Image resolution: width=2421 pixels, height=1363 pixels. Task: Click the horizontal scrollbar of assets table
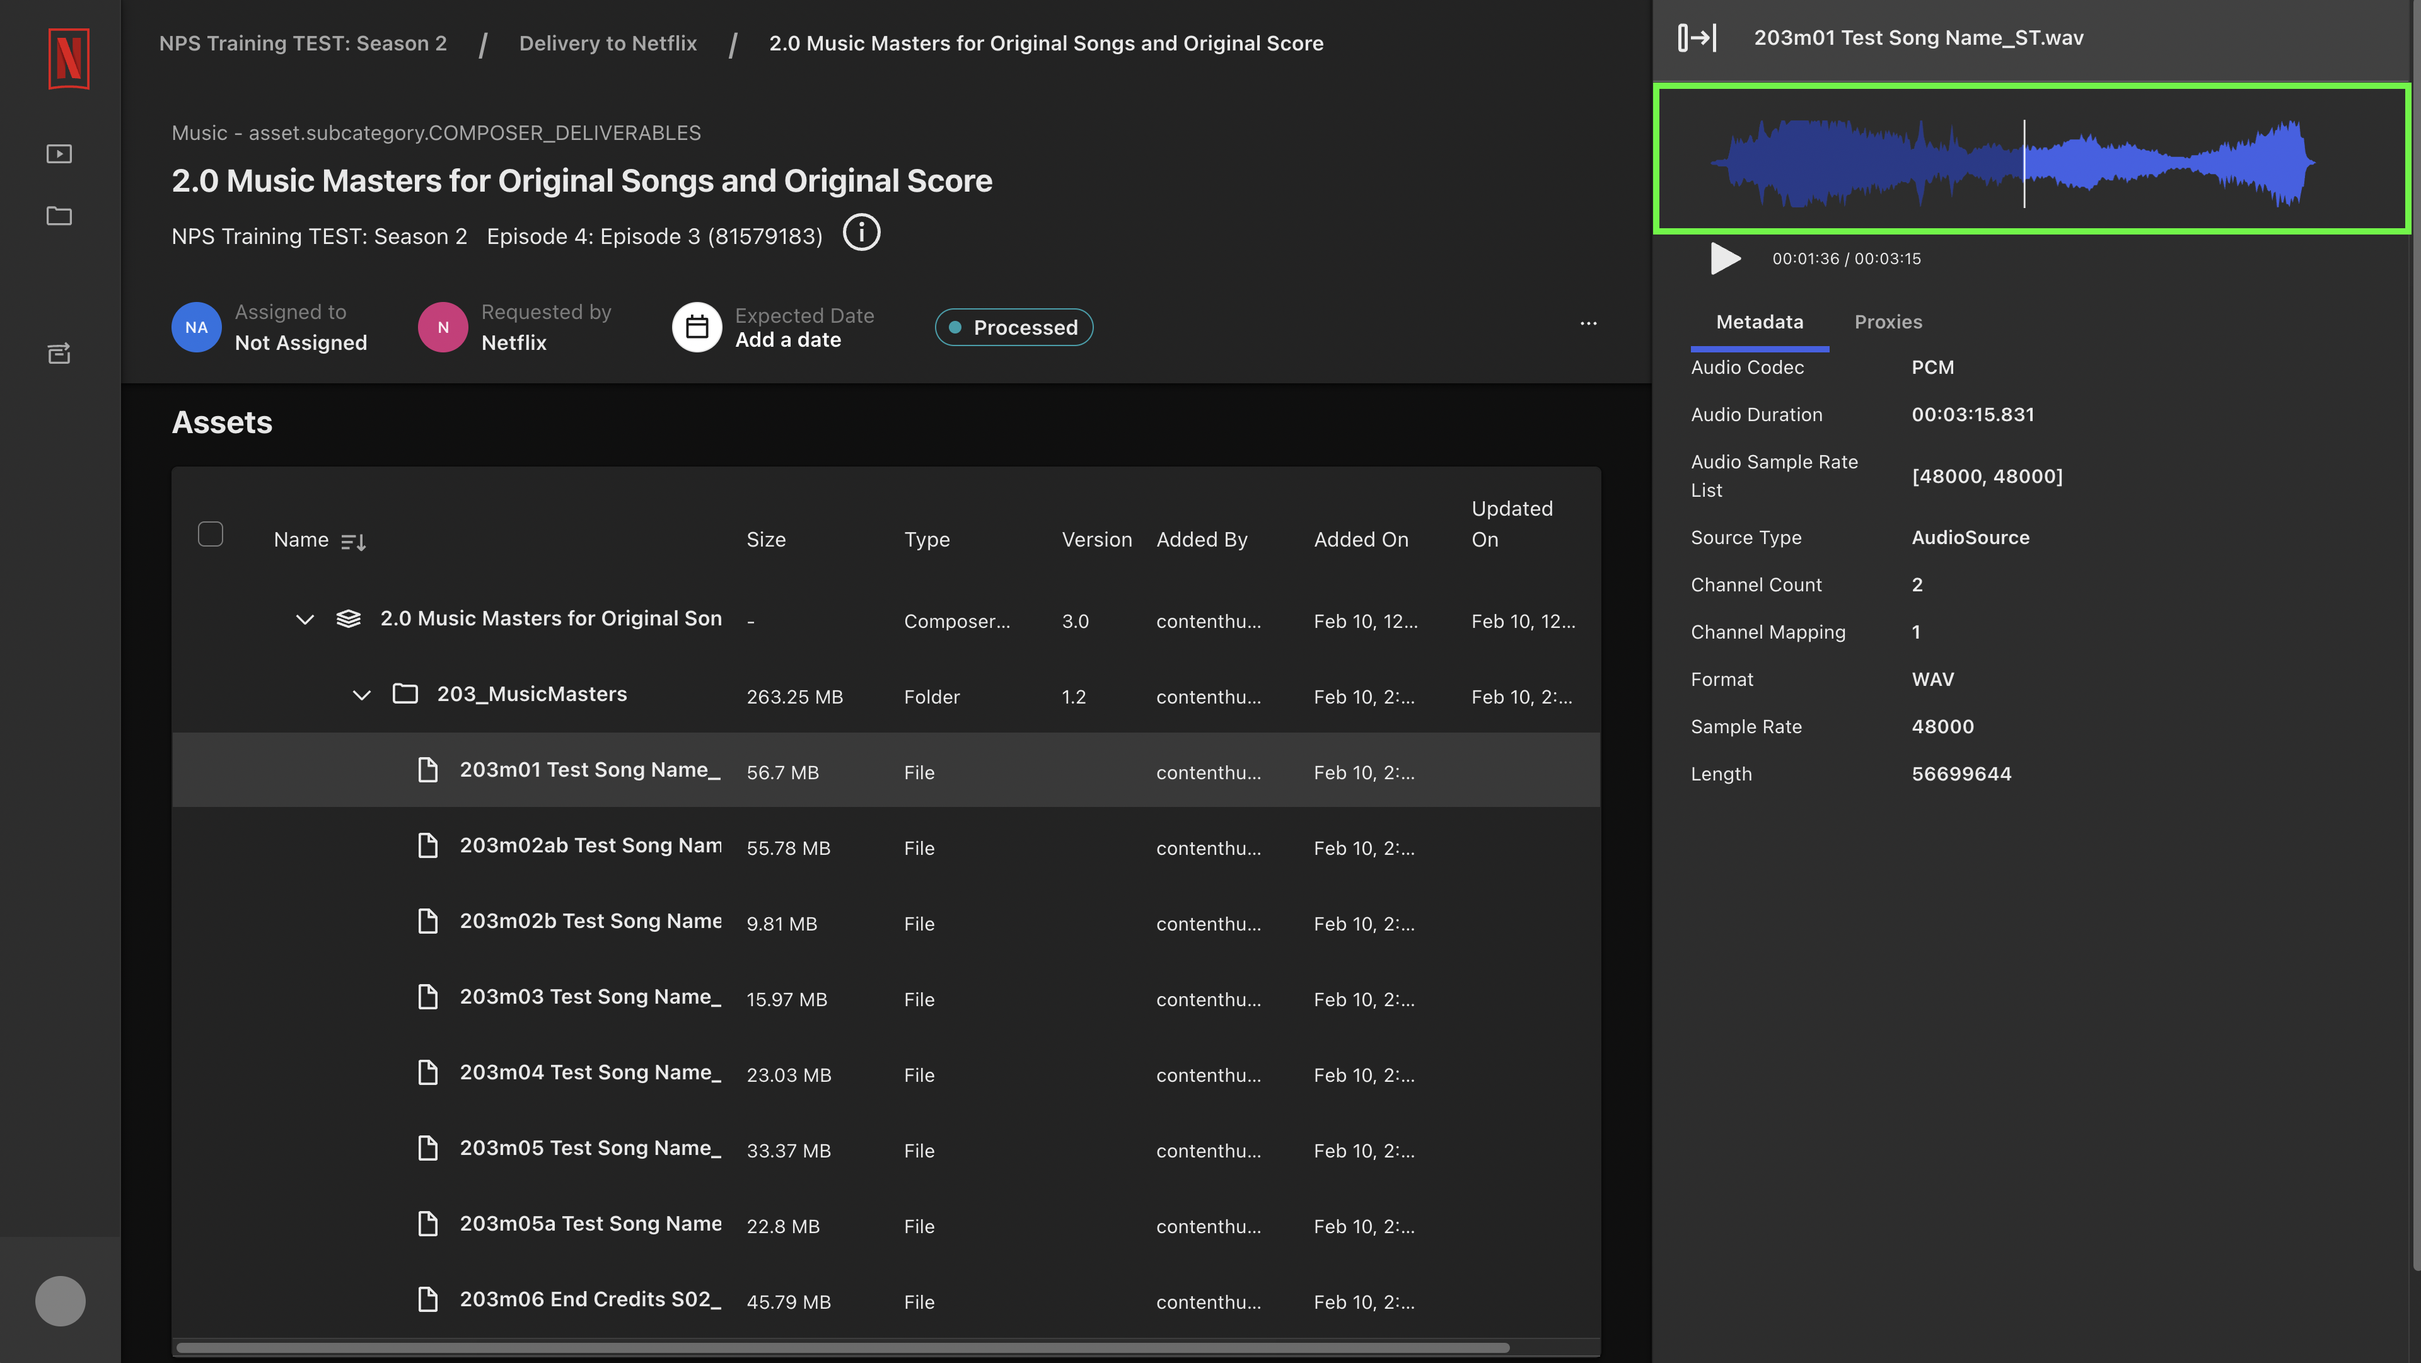842,1348
